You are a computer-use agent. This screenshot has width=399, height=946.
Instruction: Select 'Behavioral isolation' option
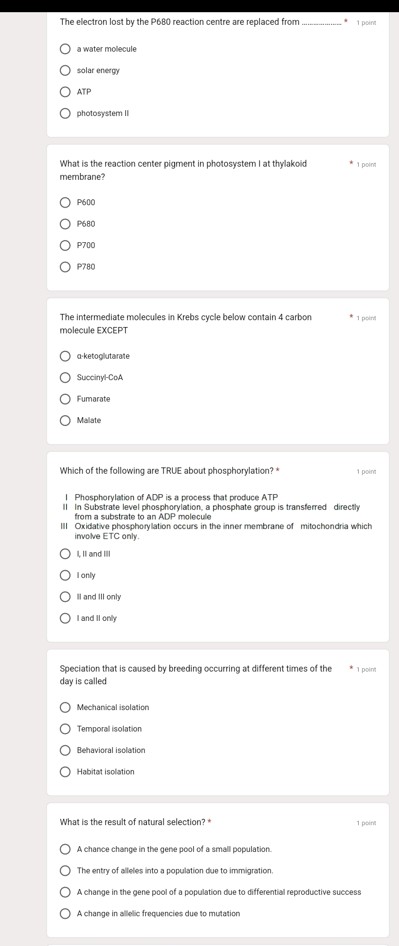coord(65,751)
